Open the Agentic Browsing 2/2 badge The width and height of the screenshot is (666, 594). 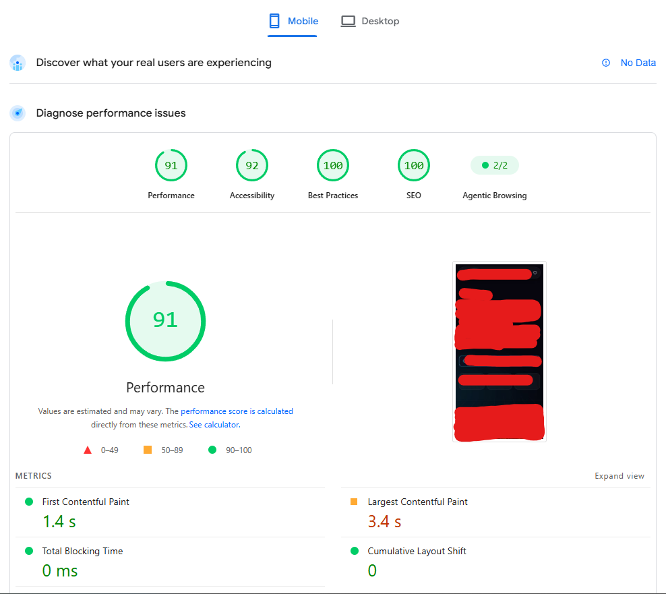coord(494,165)
